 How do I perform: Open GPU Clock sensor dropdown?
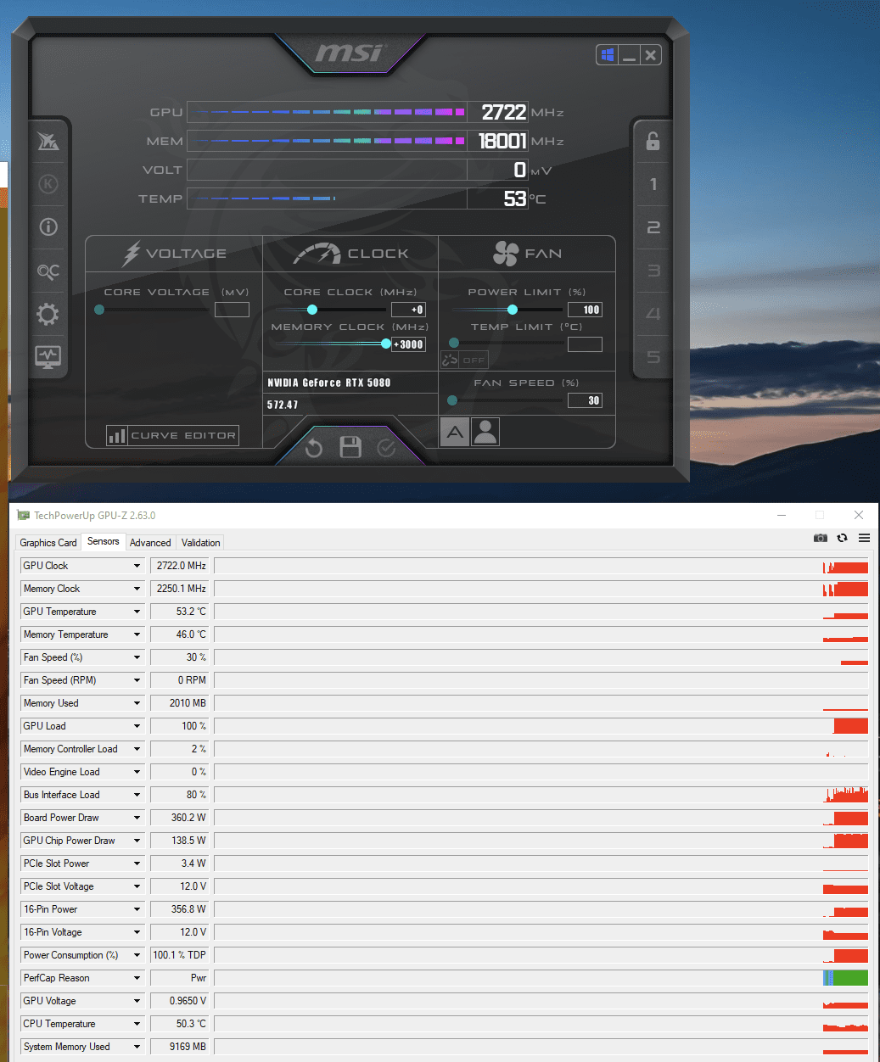[137, 566]
